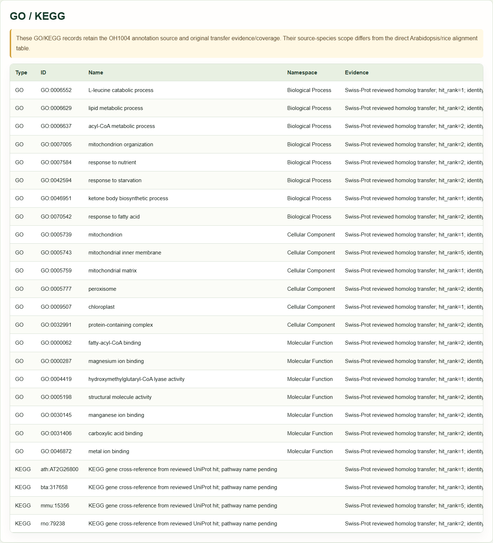Click the ID column header
493x543 pixels.
(43, 73)
